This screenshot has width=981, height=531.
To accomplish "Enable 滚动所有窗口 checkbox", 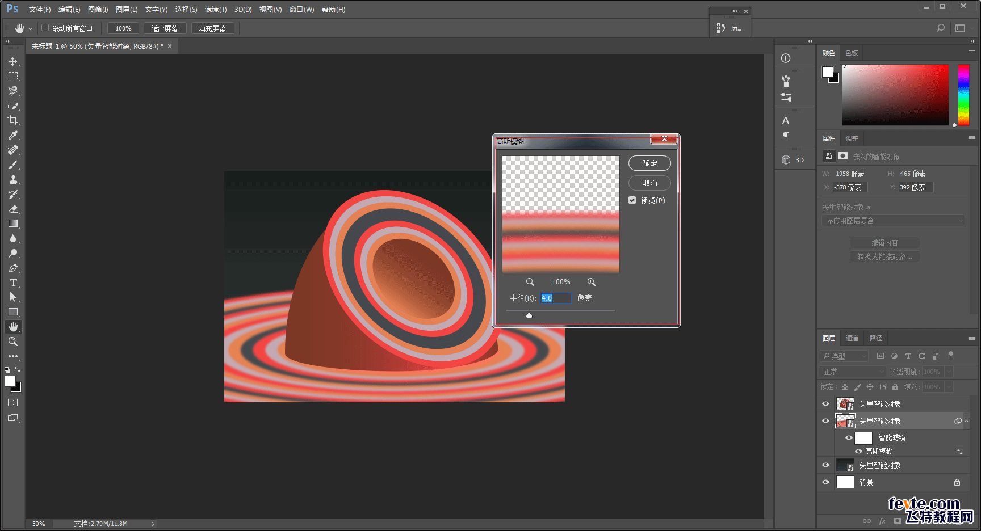I will pyautogui.click(x=45, y=28).
